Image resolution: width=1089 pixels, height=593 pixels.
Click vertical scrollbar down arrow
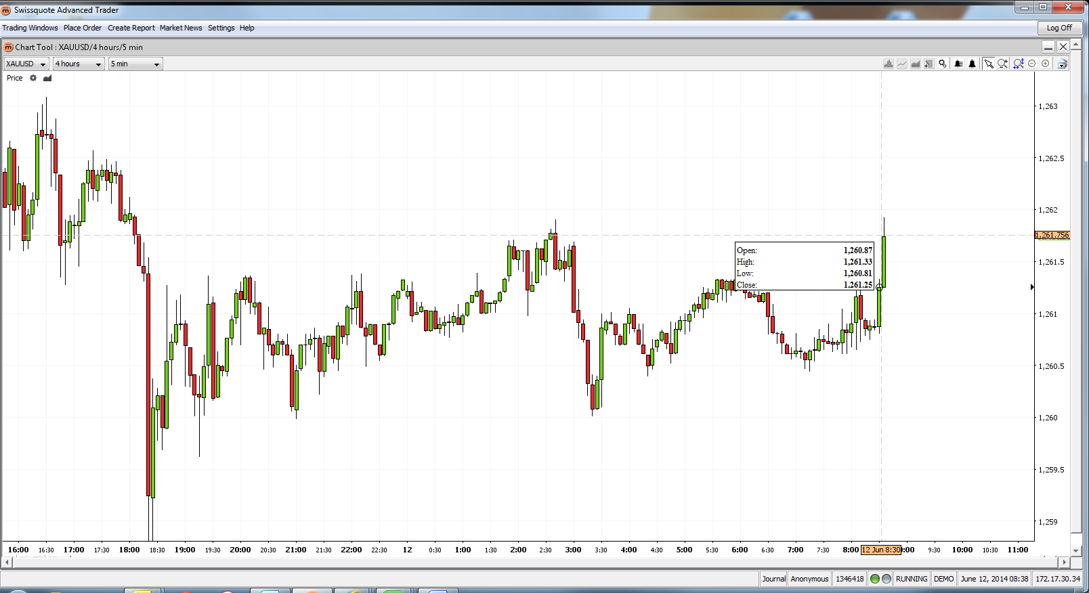point(1076,551)
